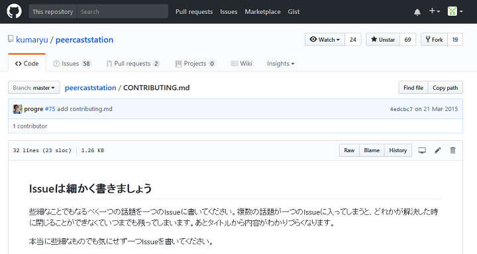Click the Find file button
Screen dimensions: 477x254
point(413,87)
